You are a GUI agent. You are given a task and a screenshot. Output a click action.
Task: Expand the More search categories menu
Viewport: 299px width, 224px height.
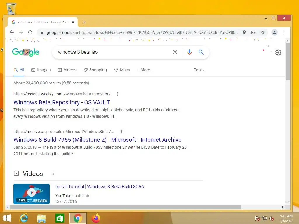(144, 70)
